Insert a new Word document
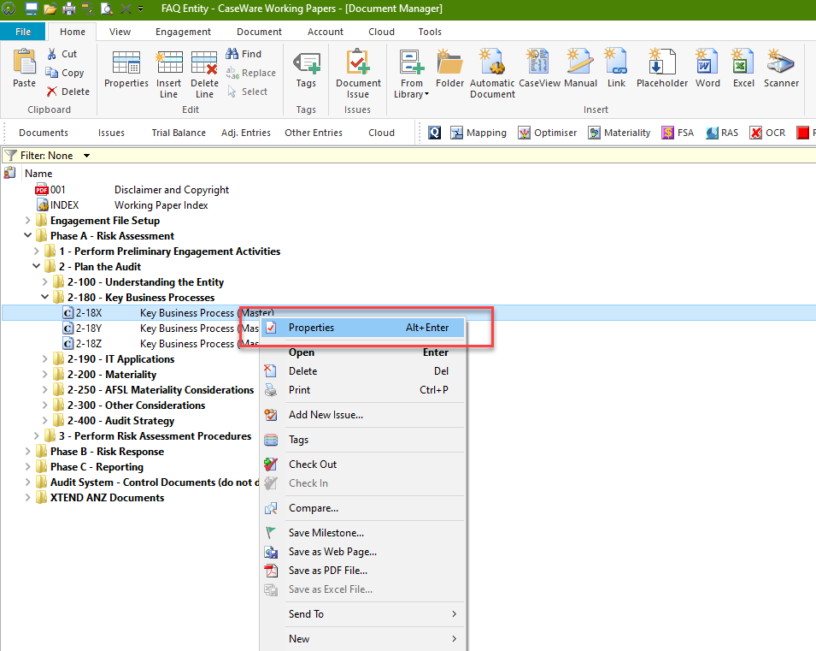The image size is (816, 651). point(707,68)
